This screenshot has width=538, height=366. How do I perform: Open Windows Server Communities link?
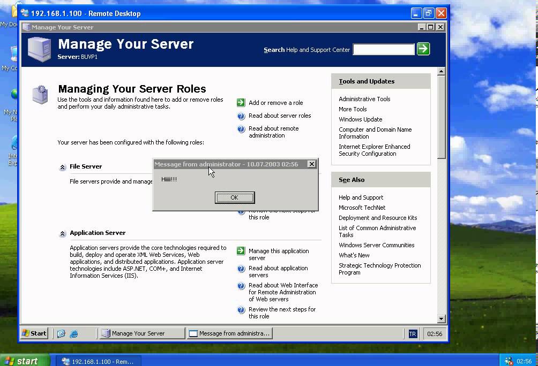coord(376,245)
